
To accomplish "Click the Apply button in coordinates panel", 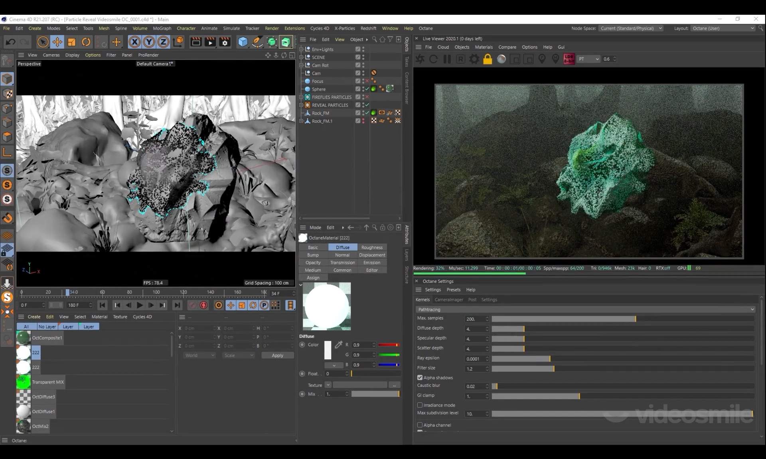I will tap(277, 355).
